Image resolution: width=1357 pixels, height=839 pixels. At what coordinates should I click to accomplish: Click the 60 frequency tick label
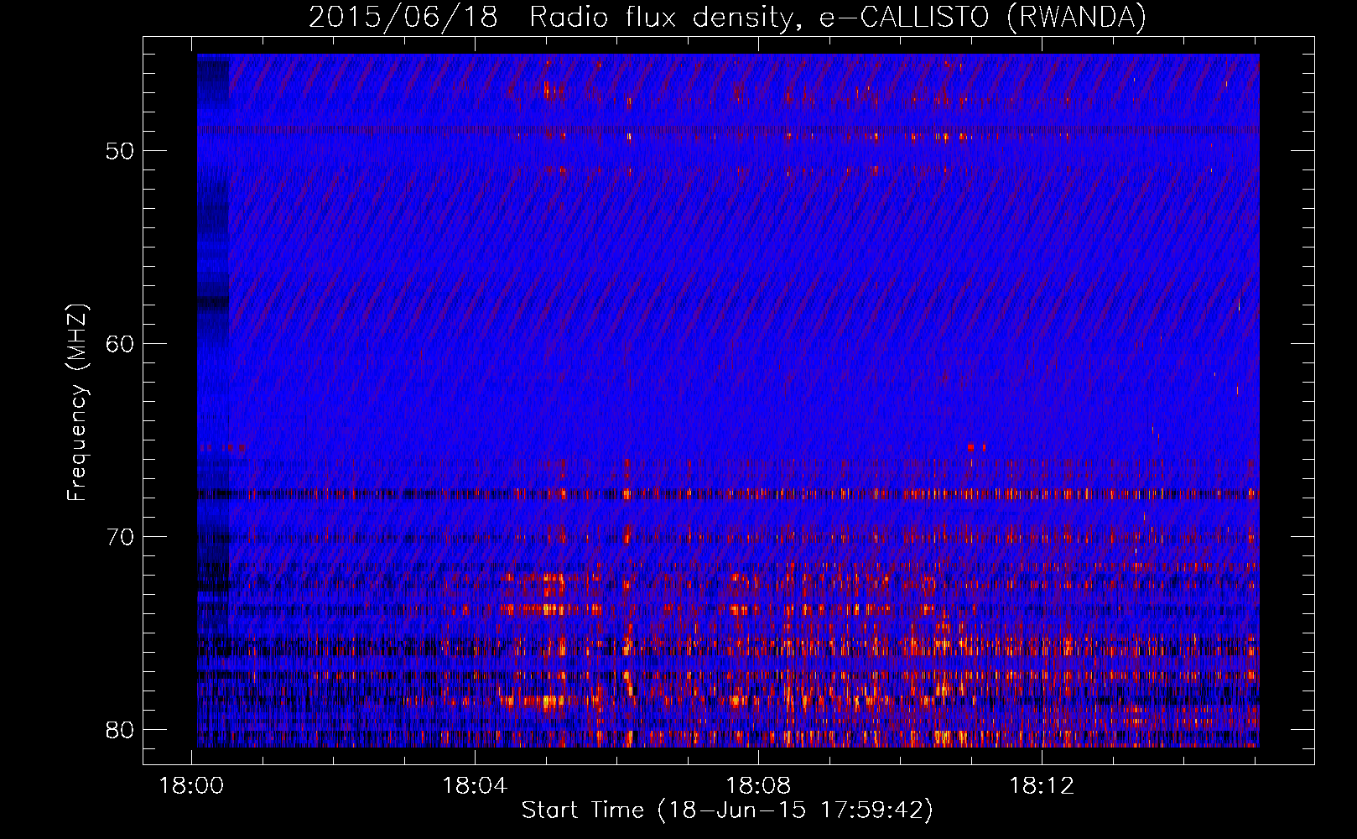pyautogui.click(x=120, y=344)
